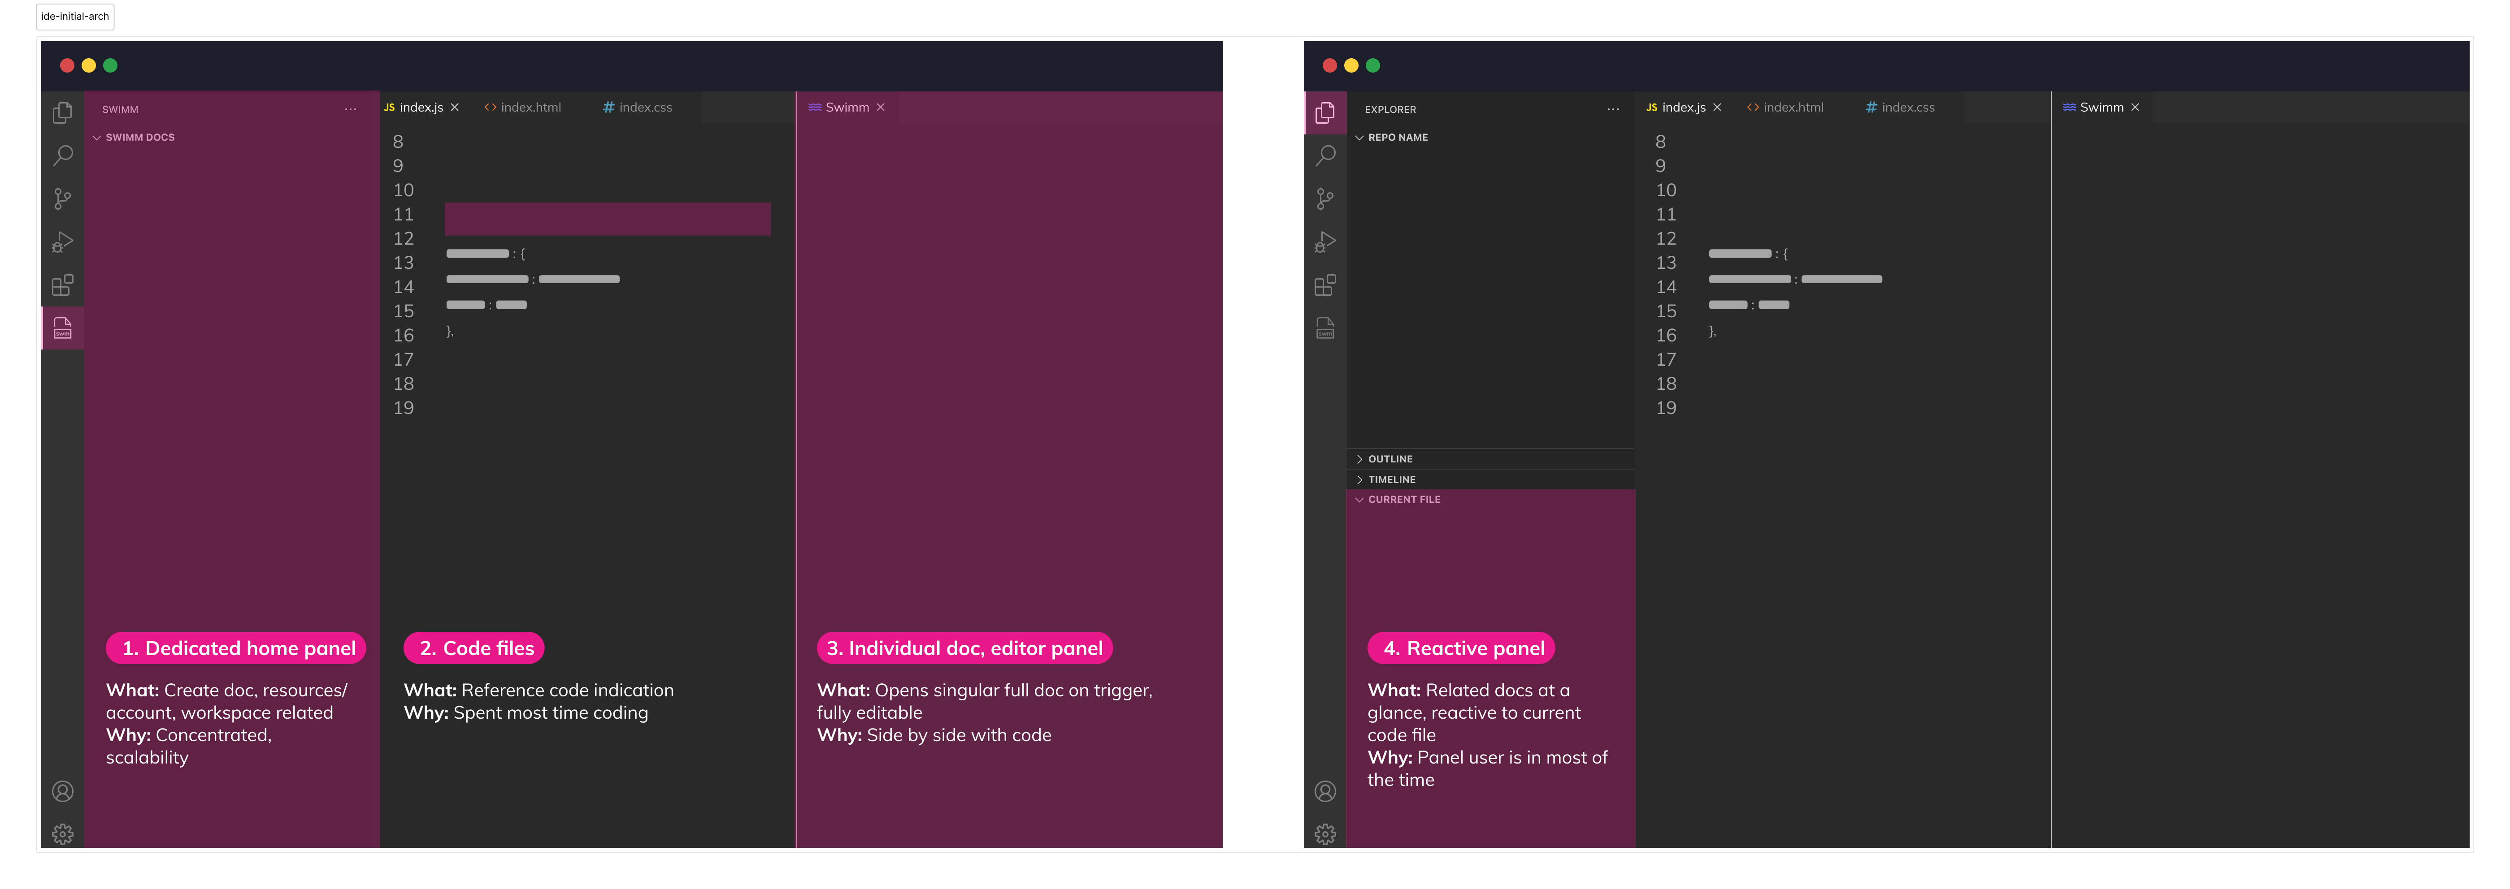This screenshot has height=889, width=2510.
Task: Open the Settings gear in the right window
Action: pos(1325,834)
